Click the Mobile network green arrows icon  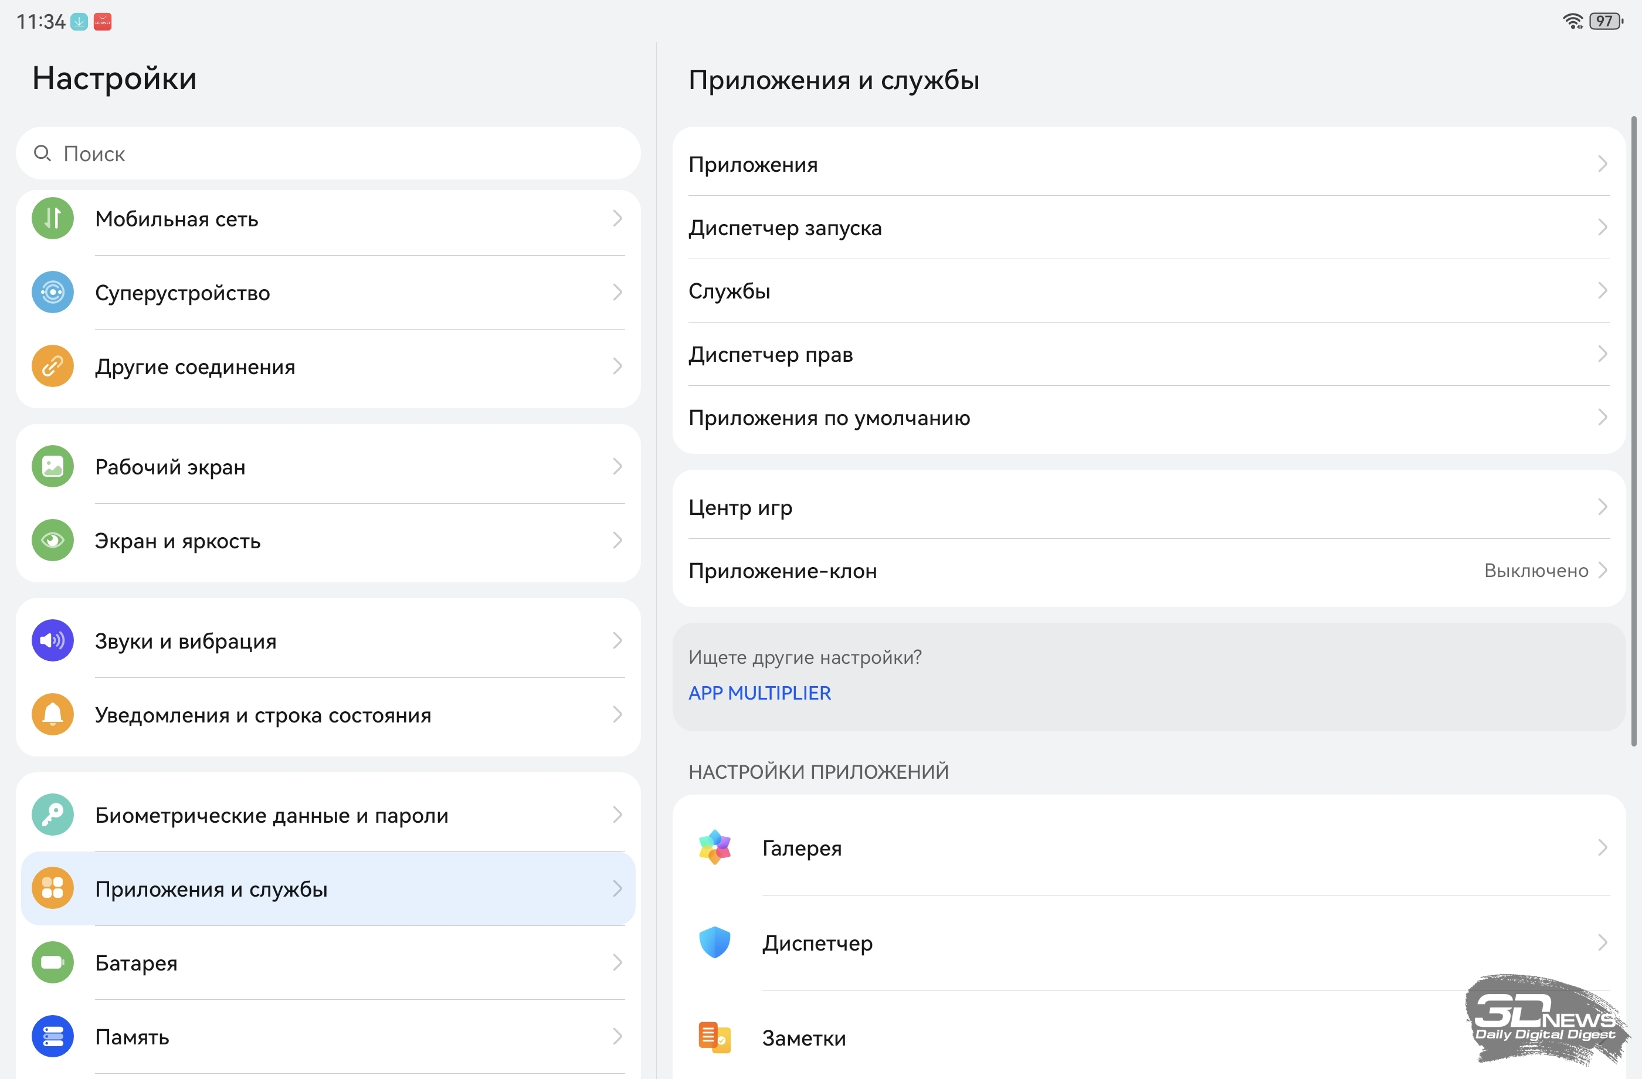[x=52, y=219]
